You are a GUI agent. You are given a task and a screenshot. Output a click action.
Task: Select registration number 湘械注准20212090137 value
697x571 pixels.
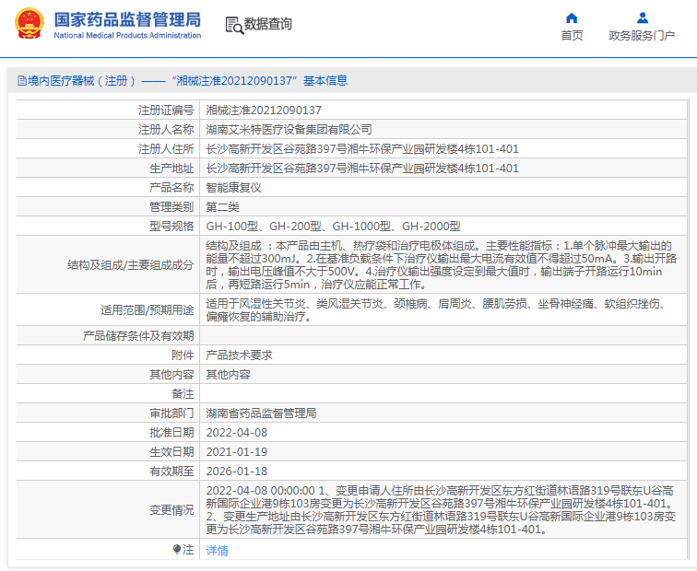[x=264, y=111]
